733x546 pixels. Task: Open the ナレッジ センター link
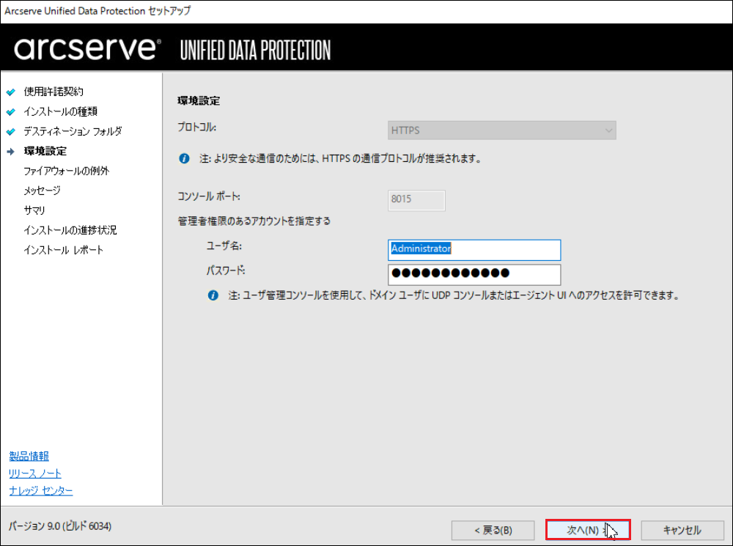[x=40, y=490]
